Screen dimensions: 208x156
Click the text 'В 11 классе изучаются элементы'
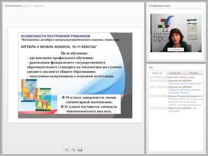pos(89,107)
